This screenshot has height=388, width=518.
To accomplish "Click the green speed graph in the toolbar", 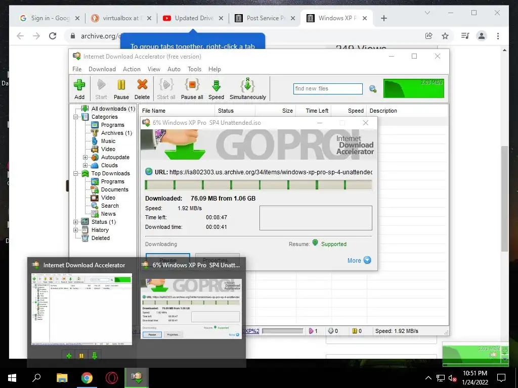I will tap(414, 88).
